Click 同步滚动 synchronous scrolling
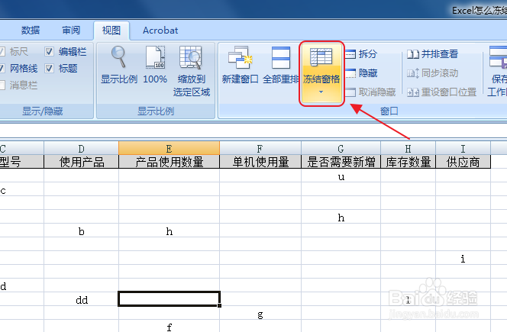 click(433, 73)
